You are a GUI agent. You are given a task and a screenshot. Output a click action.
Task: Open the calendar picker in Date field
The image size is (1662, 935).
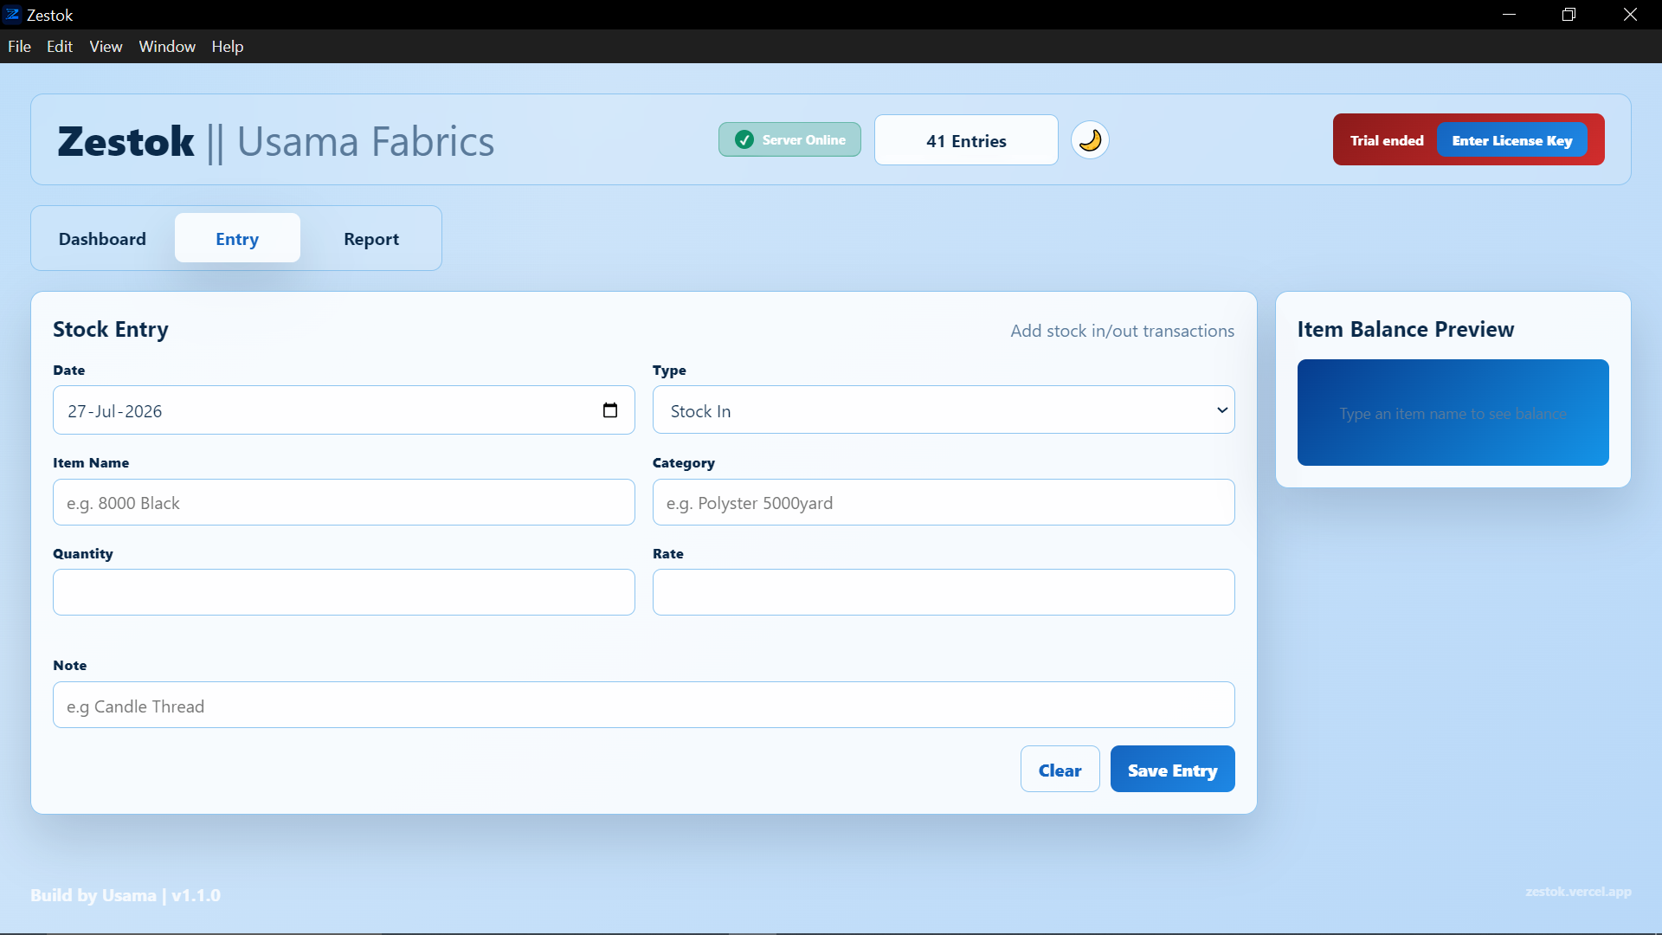tap(610, 410)
